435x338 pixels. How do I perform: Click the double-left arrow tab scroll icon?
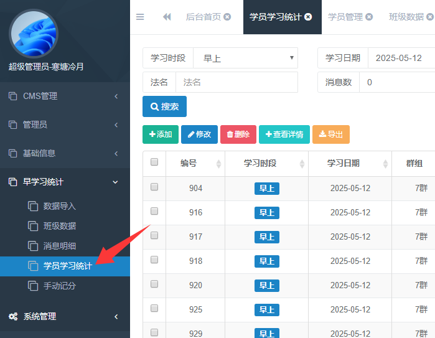coord(167,17)
